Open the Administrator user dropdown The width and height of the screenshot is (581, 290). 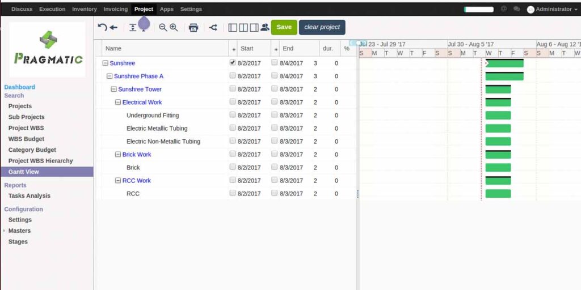(552, 9)
